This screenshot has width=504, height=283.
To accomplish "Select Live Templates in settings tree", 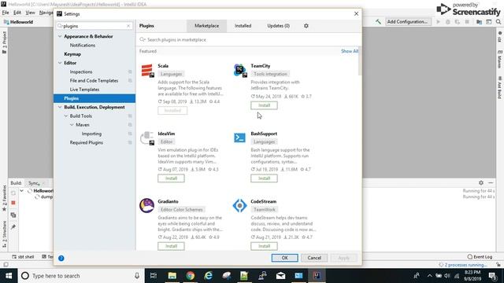I will [84, 90].
